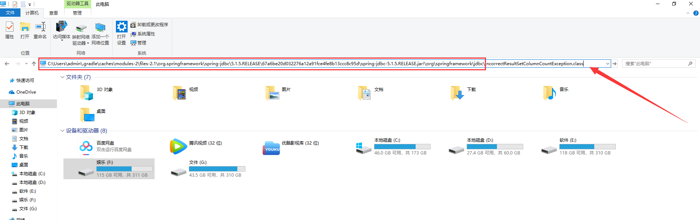Open the 文件 menu tab
Image resolution: width=700 pixels, height=220 pixels.
[10, 13]
